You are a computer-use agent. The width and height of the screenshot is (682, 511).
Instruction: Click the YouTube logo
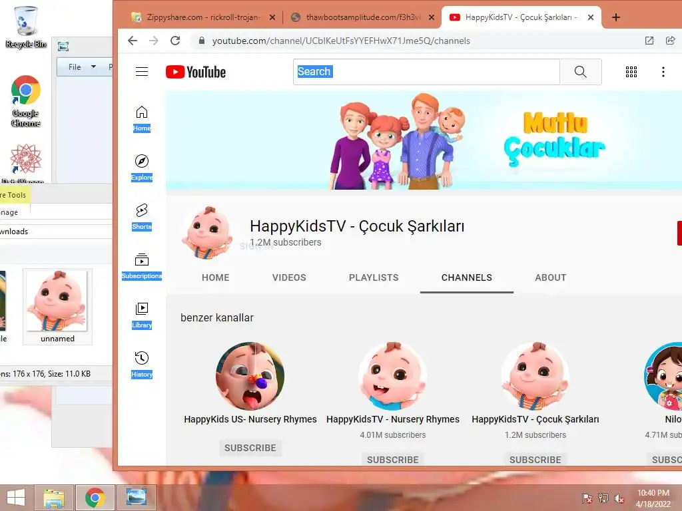[x=196, y=72]
